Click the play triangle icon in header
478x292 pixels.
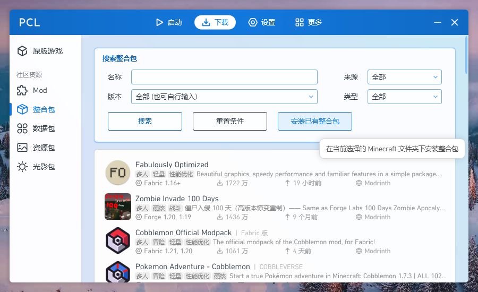point(159,22)
